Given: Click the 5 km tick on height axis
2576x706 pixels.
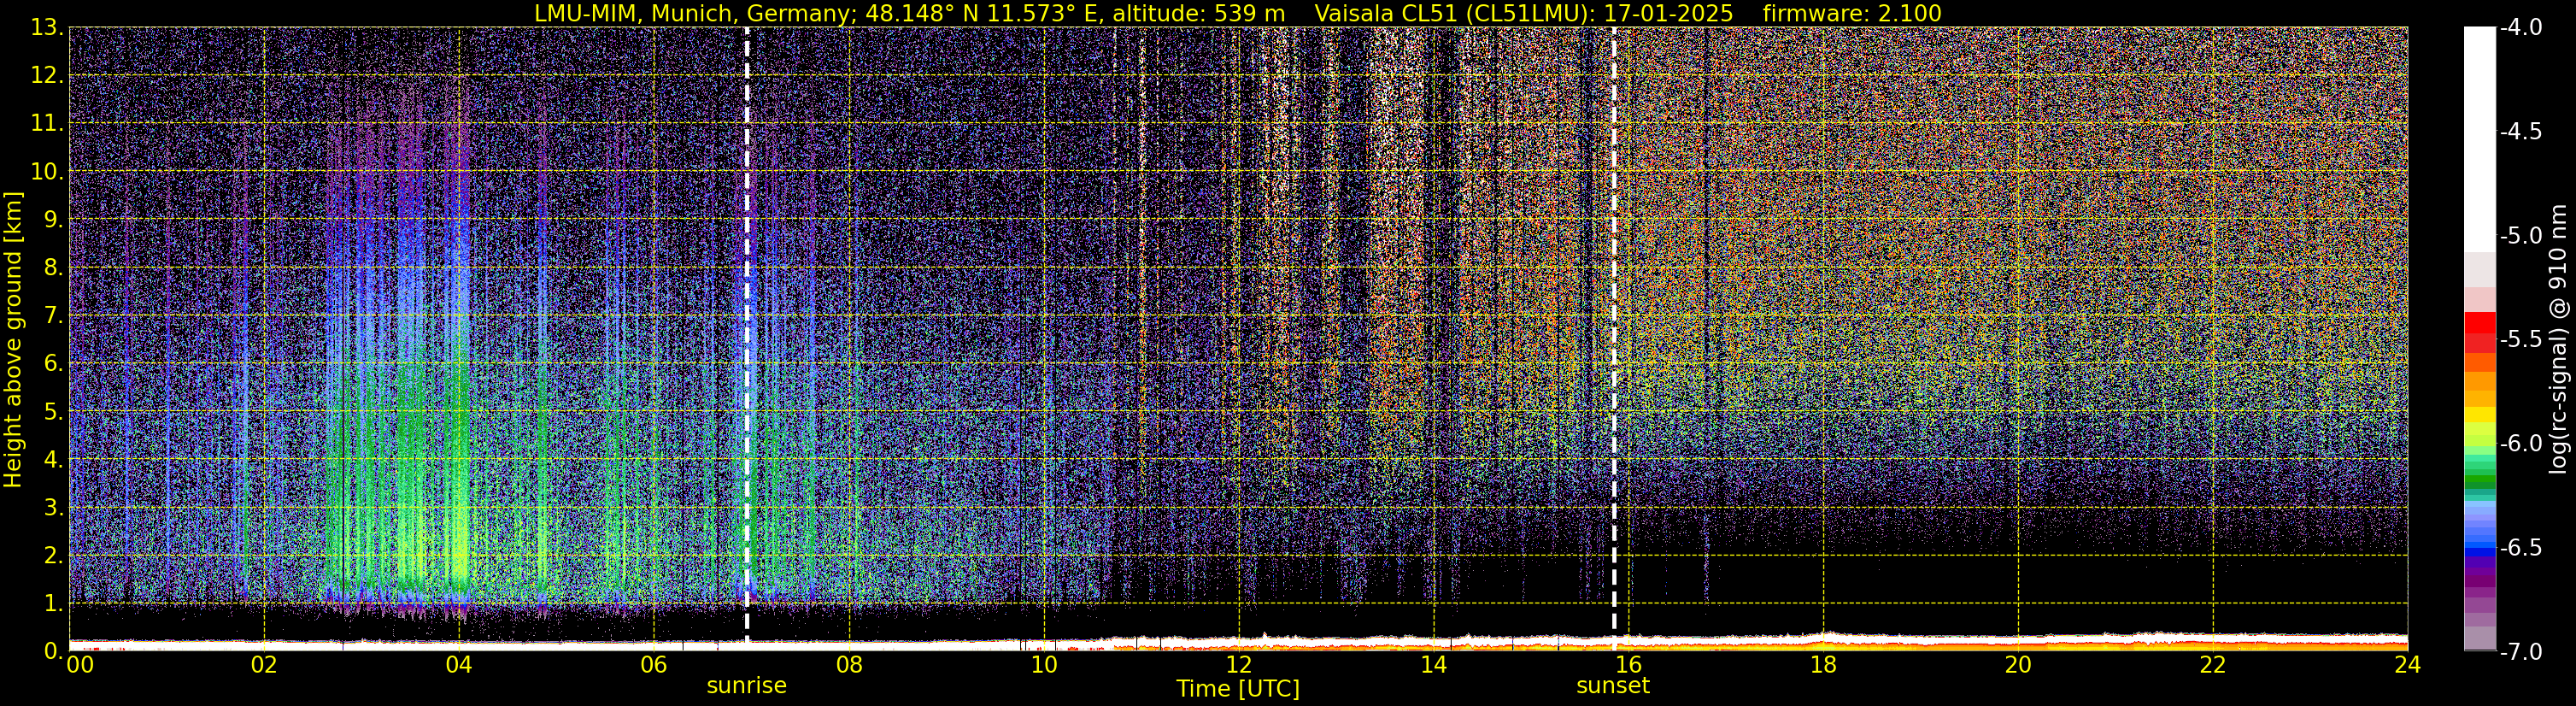Looking at the screenshot, I should point(54,412).
